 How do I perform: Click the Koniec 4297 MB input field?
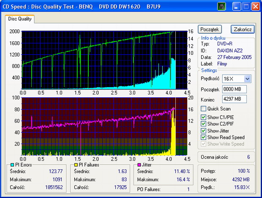pyautogui.click(x=234, y=99)
